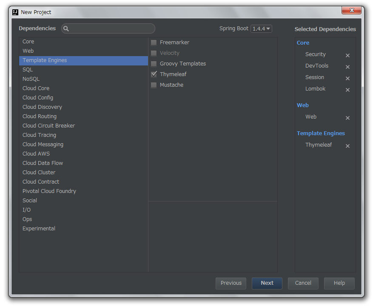The width and height of the screenshot is (373, 306).
Task: Select the Experimental category
Action: click(83, 229)
